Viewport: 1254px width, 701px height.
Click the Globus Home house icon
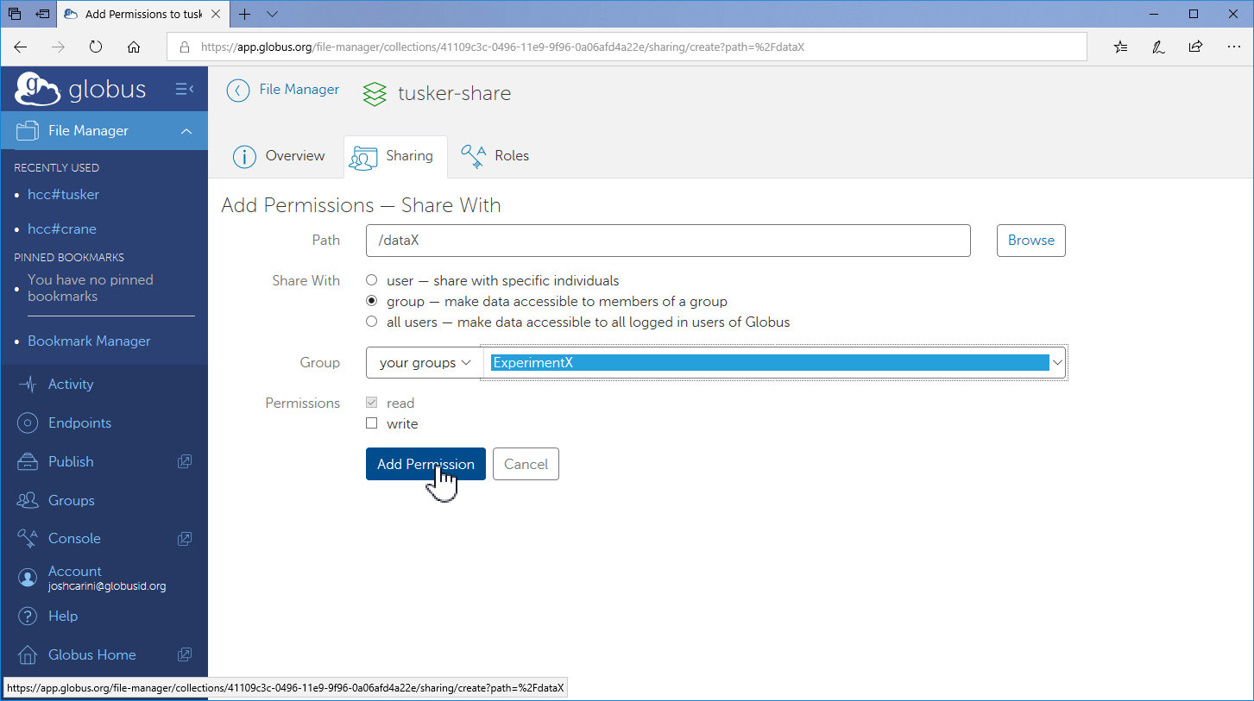[x=28, y=655]
